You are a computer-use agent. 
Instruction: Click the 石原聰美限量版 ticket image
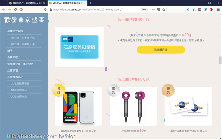point(79,47)
